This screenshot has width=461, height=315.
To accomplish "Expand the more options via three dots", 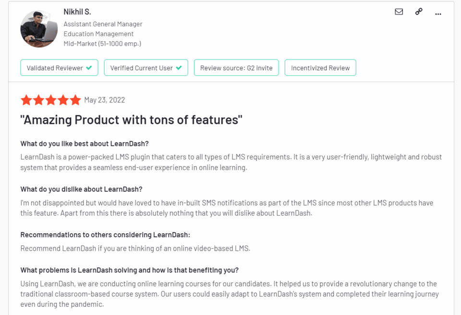I will (438, 13).
